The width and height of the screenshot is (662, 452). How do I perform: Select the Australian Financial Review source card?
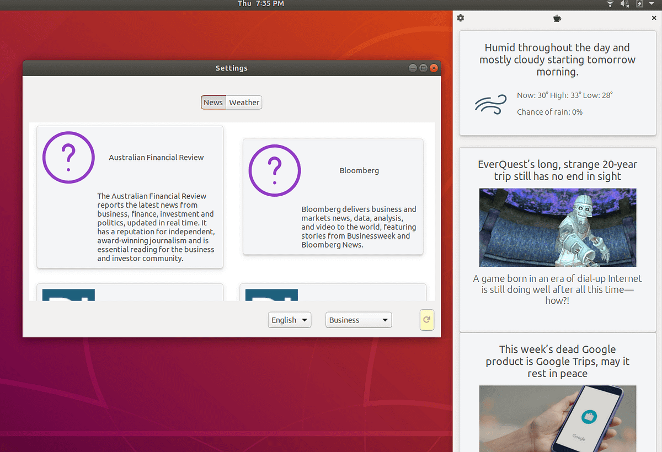[x=130, y=197]
